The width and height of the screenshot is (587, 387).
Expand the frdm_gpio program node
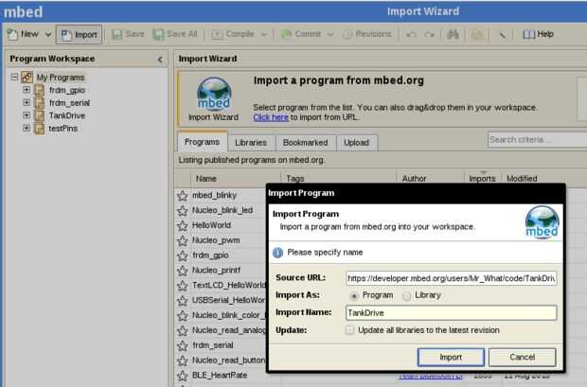point(27,90)
